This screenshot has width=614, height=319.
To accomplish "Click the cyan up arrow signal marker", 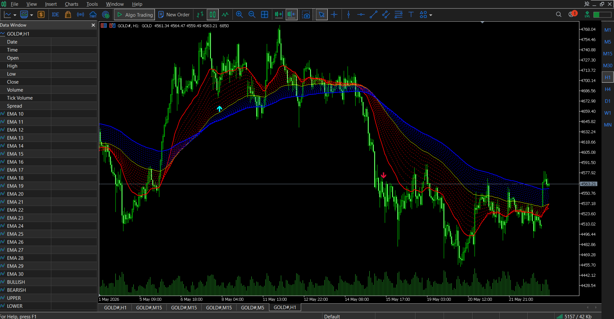I will pyautogui.click(x=219, y=109).
